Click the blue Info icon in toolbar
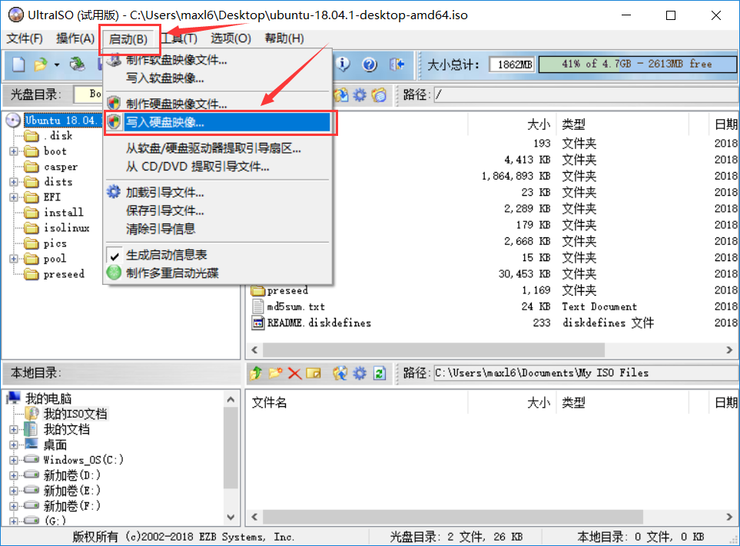 (343, 64)
